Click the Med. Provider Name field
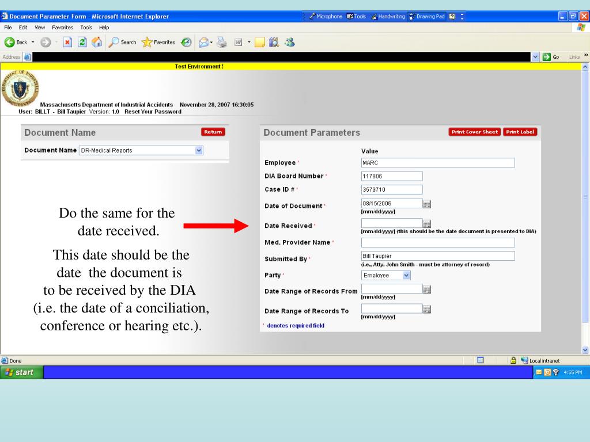The image size is (590, 442). click(x=438, y=242)
